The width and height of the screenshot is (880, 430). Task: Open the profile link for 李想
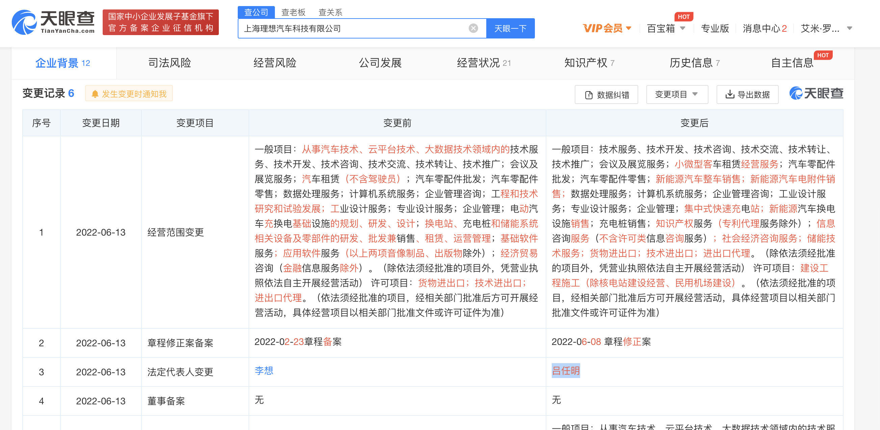pos(264,371)
